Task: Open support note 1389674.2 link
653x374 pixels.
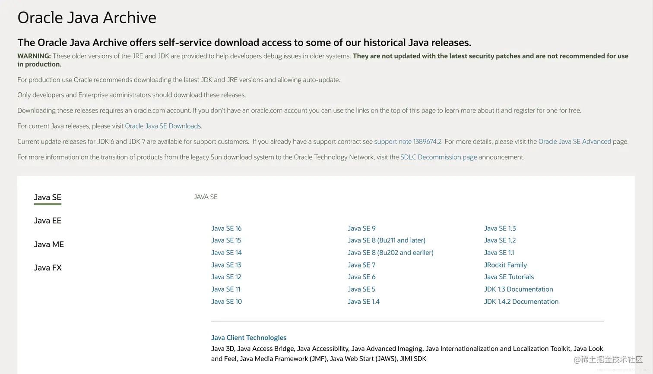Action: 408,141
